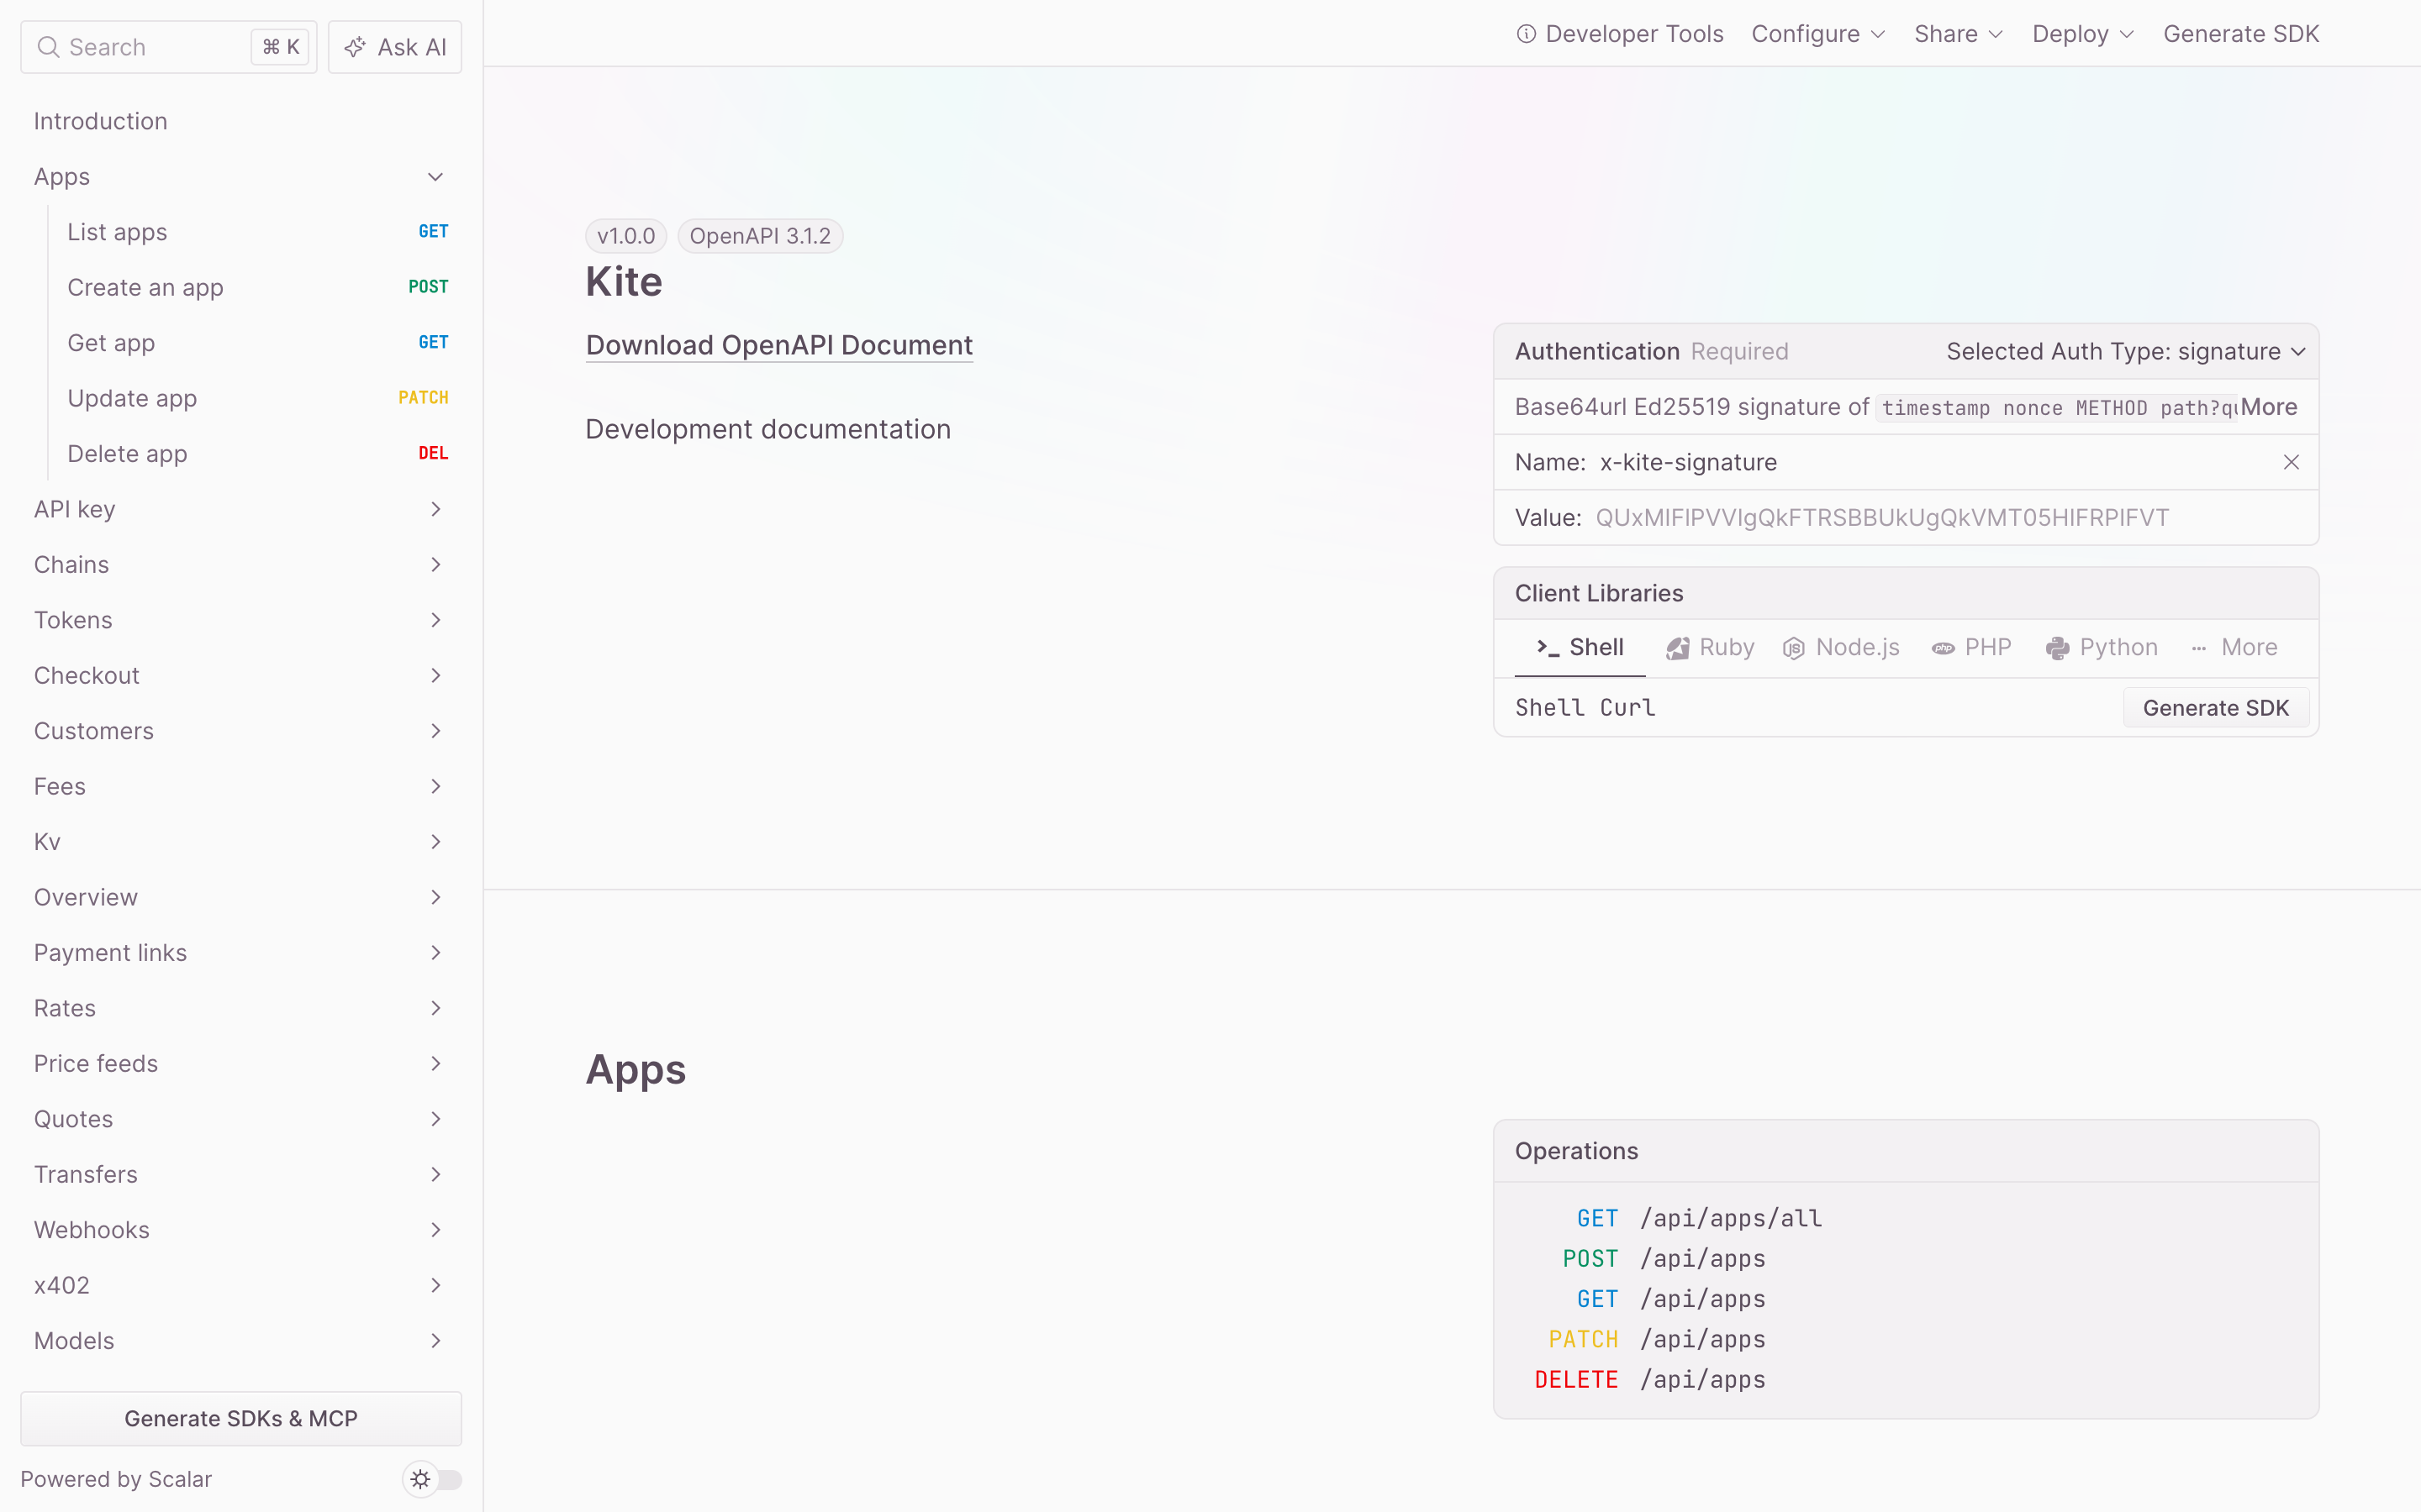Viewport: 2421px width, 1512px height.
Task: Select the Python client library icon
Action: pos(2057,648)
